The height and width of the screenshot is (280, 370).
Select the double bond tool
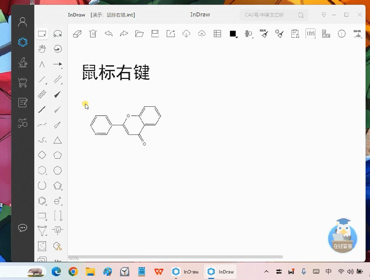[58, 79]
